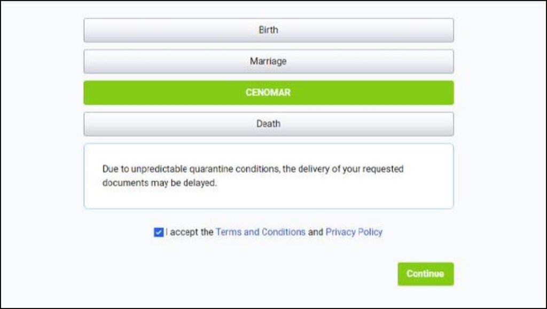Select the Birth certificate option
Image resolution: width=547 pixels, height=309 pixels.
269,30
